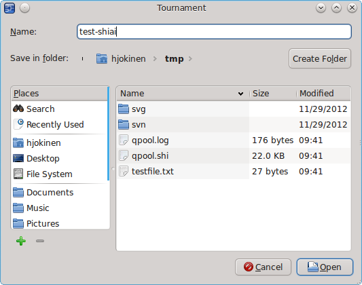This screenshot has width=362, height=285.
Task: Click the Create Folder button
Action: point(320,58)
